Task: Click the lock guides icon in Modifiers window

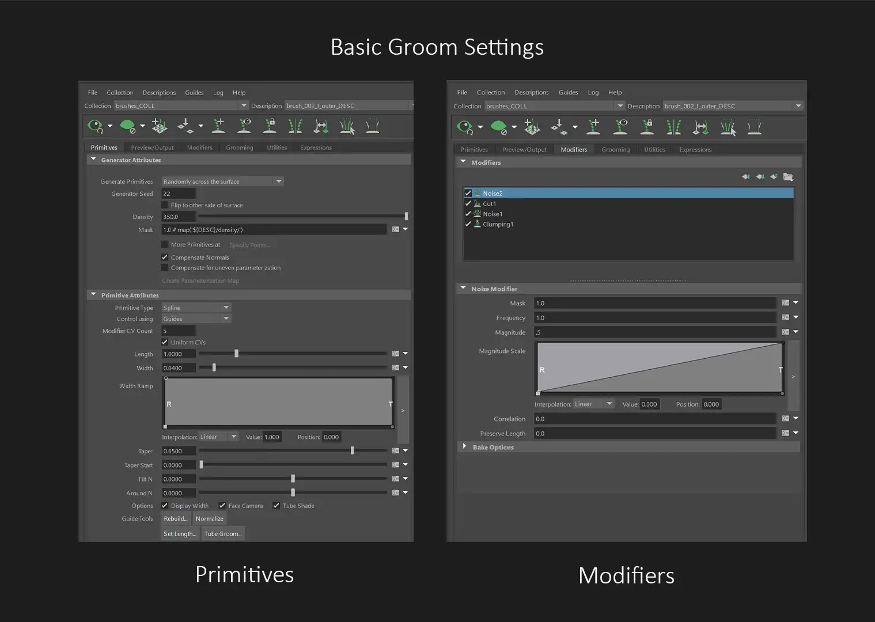Action: click(x=647, y=126)
